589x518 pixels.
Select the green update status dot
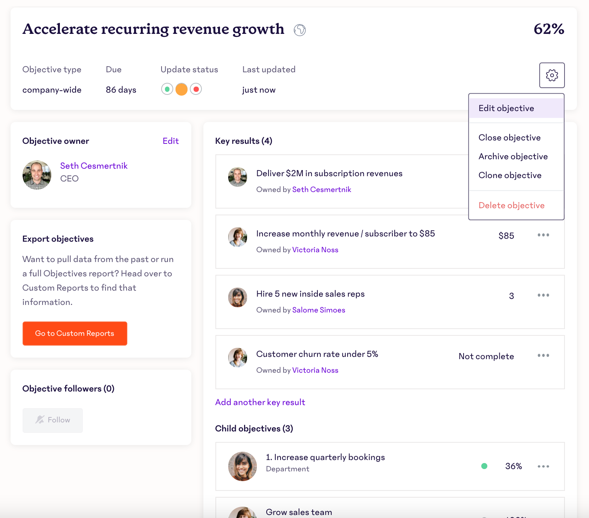[x=167, y=89]
